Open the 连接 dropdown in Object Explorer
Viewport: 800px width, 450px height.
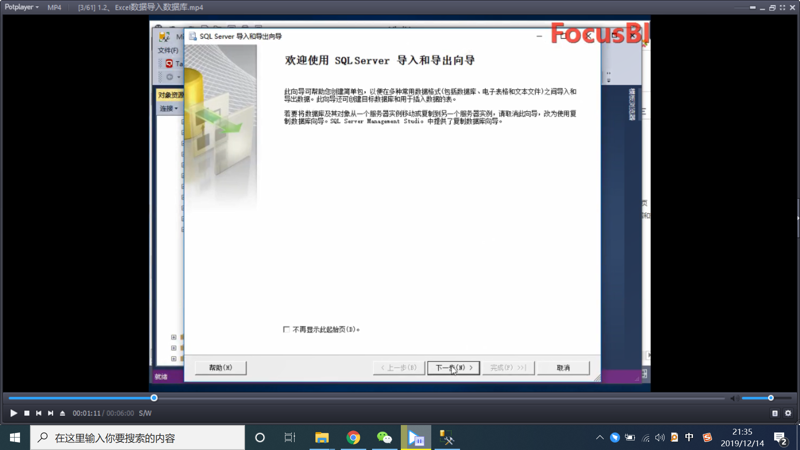coord(169,108)
